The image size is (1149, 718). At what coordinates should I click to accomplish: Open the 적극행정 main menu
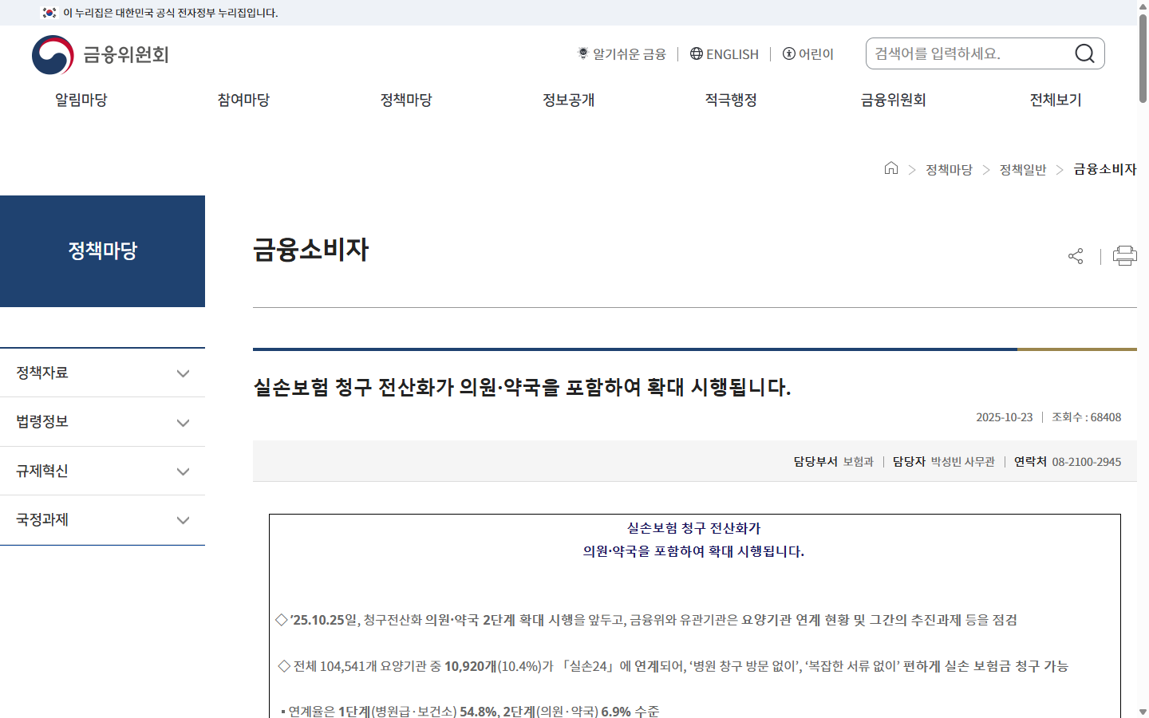pos(731,100)
